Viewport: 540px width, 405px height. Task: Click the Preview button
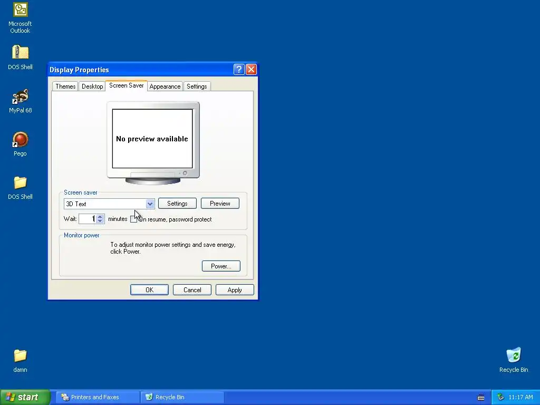220,204
